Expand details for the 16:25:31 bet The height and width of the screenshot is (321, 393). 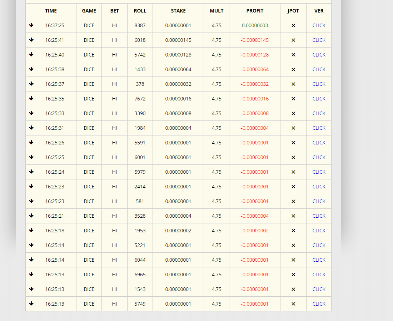(x=31, y=128)
